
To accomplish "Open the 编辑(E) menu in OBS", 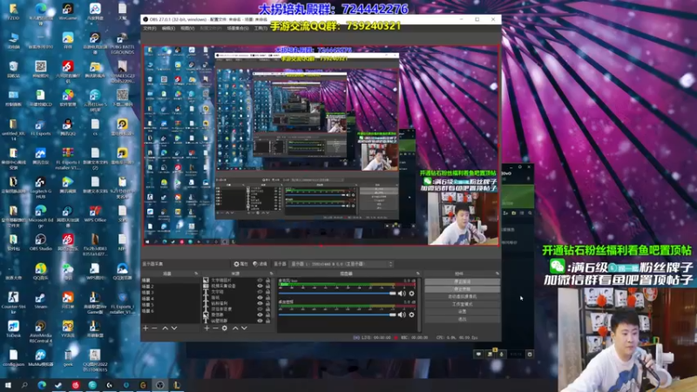I will point(168,29).
